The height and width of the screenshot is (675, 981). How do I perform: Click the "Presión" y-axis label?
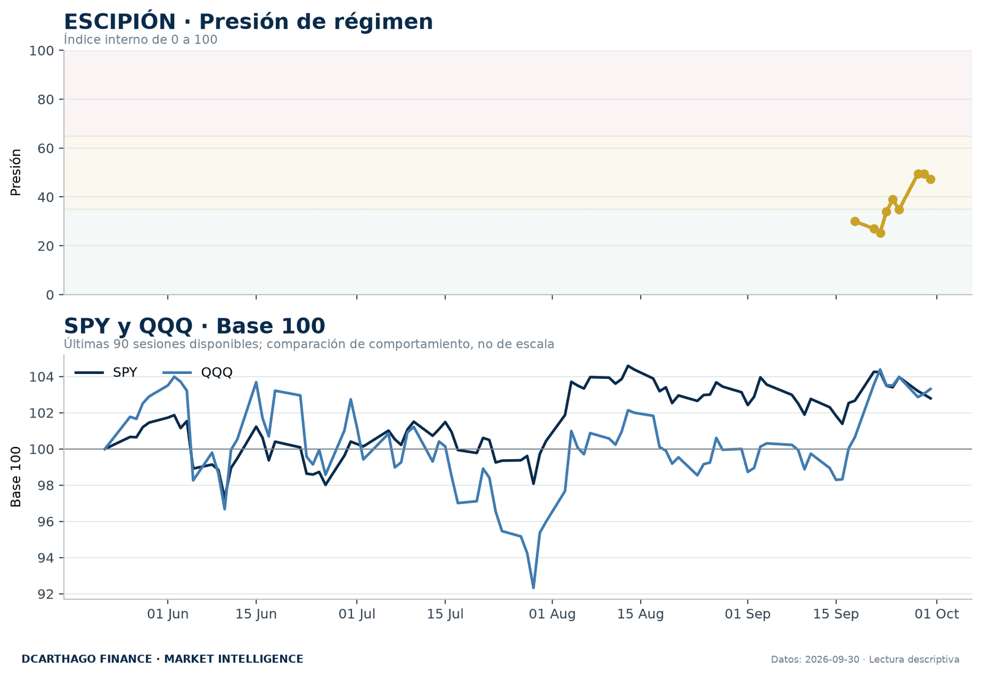tap(16, 172)
